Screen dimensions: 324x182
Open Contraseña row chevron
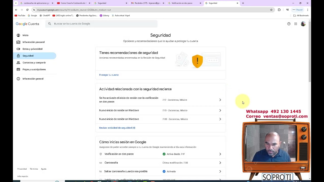tap(220, 163)
